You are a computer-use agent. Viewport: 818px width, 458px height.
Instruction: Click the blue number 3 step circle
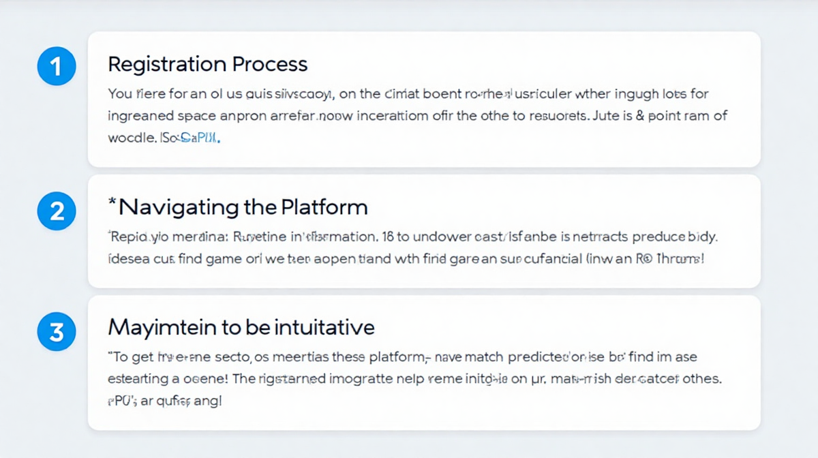pyautogui.click(x=57, y=332)
